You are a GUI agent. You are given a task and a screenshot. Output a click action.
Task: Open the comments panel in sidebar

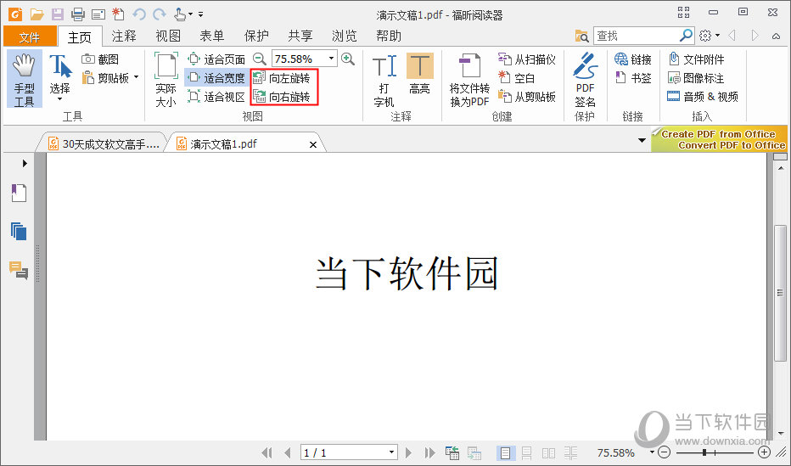tap(19, 270)
